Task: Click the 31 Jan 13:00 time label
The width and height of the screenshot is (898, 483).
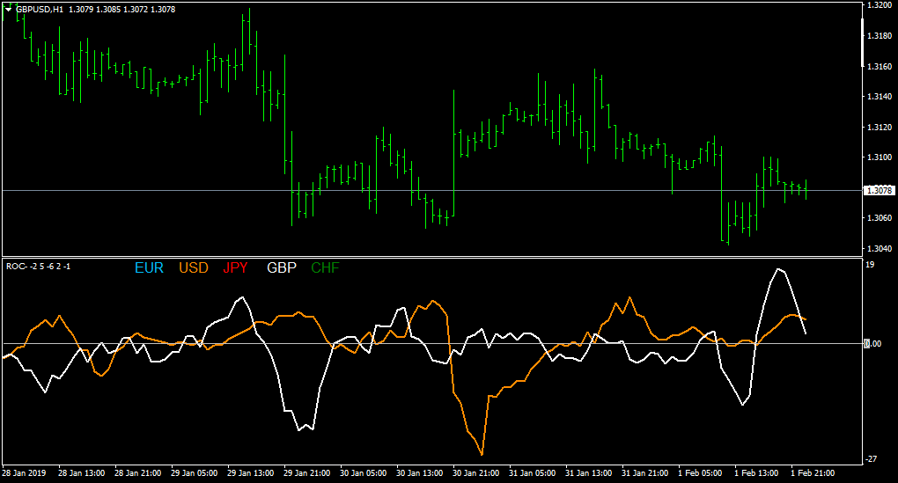Action: (x=588, y=473)
